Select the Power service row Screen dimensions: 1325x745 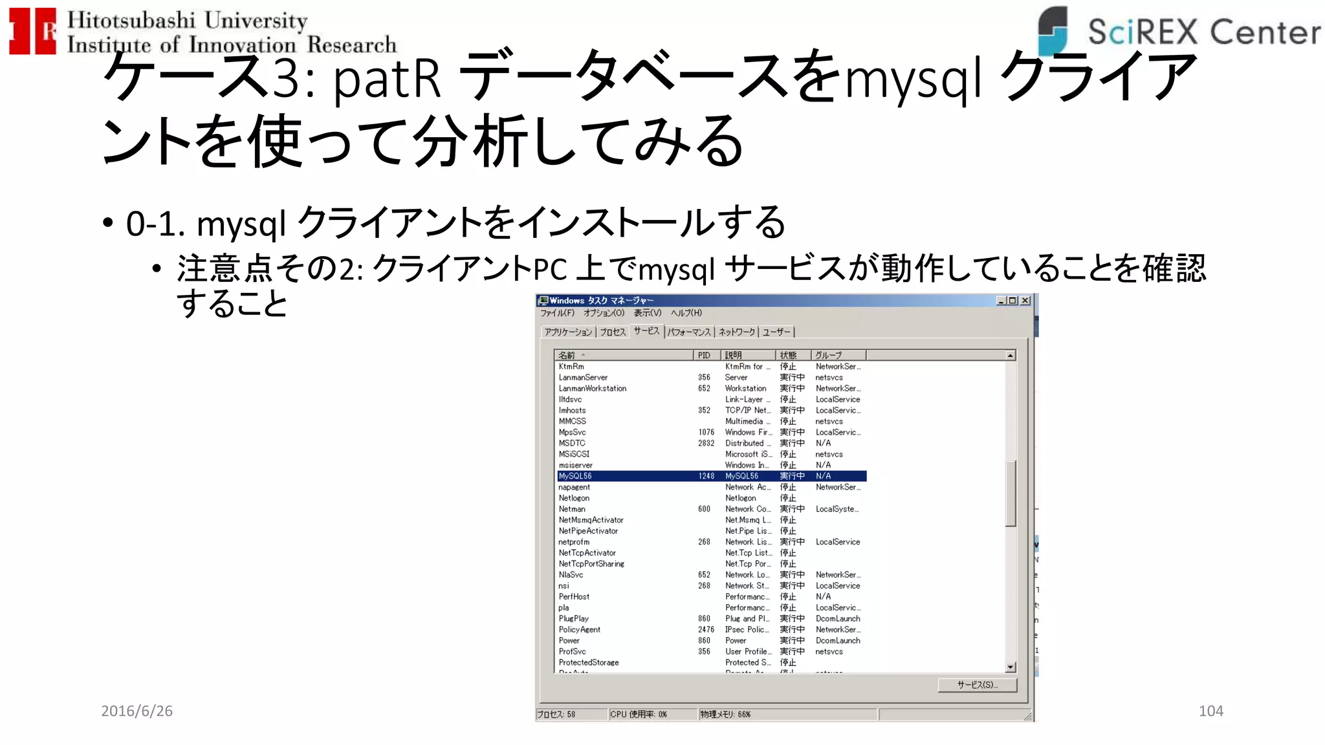click(712, 641)
